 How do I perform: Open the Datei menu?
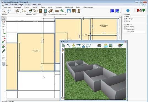coord(6,5)
